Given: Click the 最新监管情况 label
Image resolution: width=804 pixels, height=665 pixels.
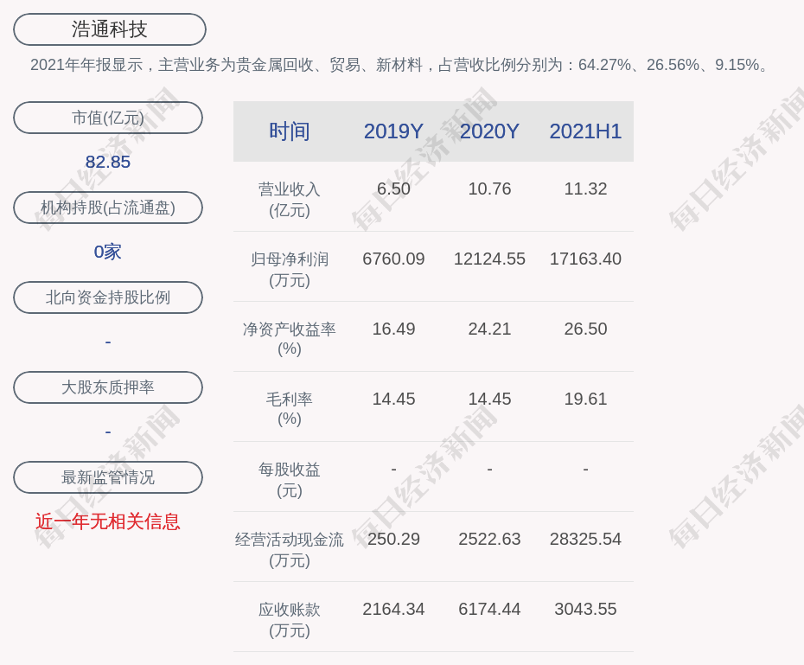Looking at the screenshot, I should click(108, 477).
